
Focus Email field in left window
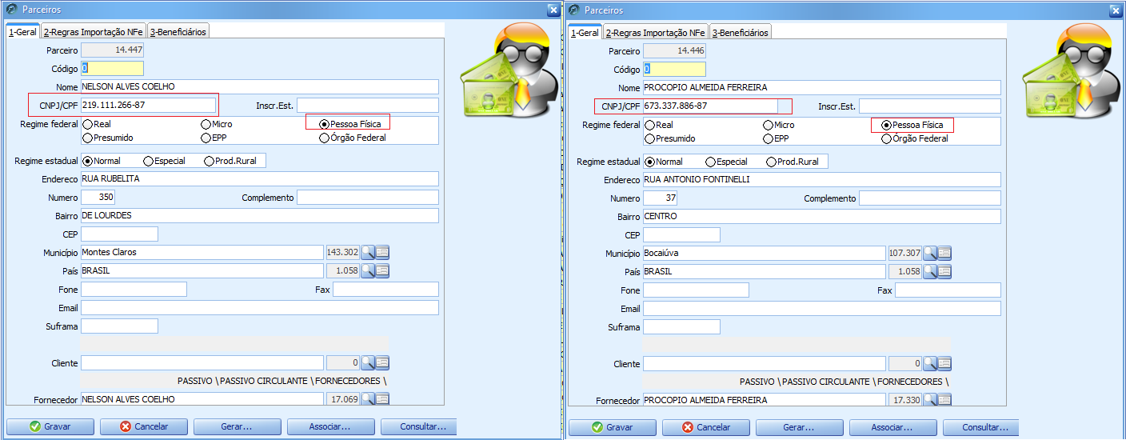tap(260, 308)
